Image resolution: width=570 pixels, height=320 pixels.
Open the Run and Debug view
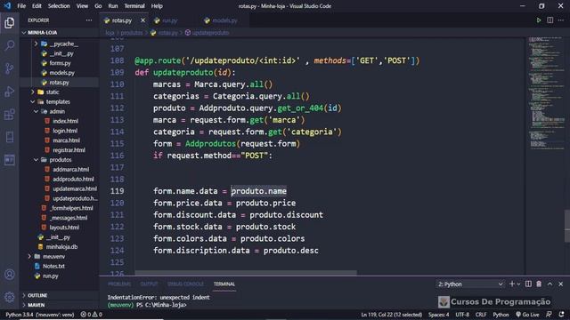pos(10,92)
